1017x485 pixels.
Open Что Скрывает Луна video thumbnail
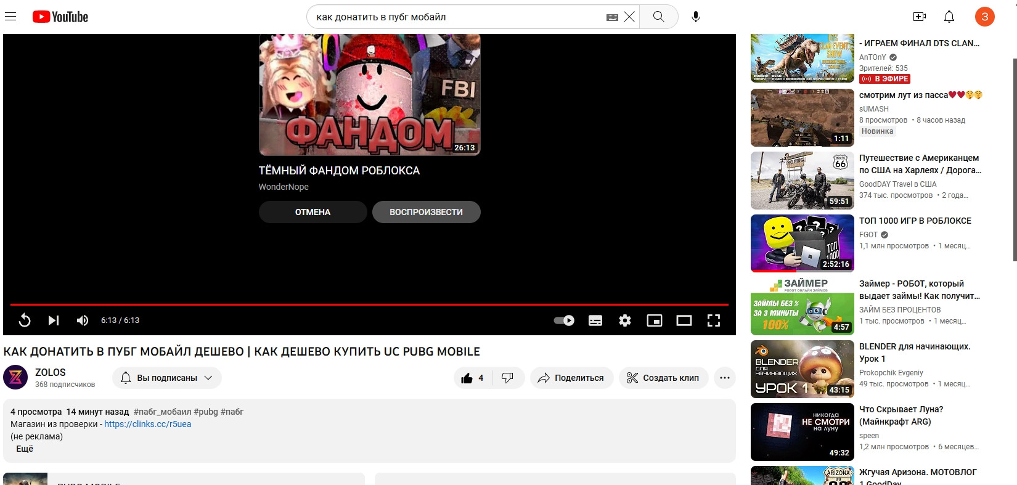[803, 432]
